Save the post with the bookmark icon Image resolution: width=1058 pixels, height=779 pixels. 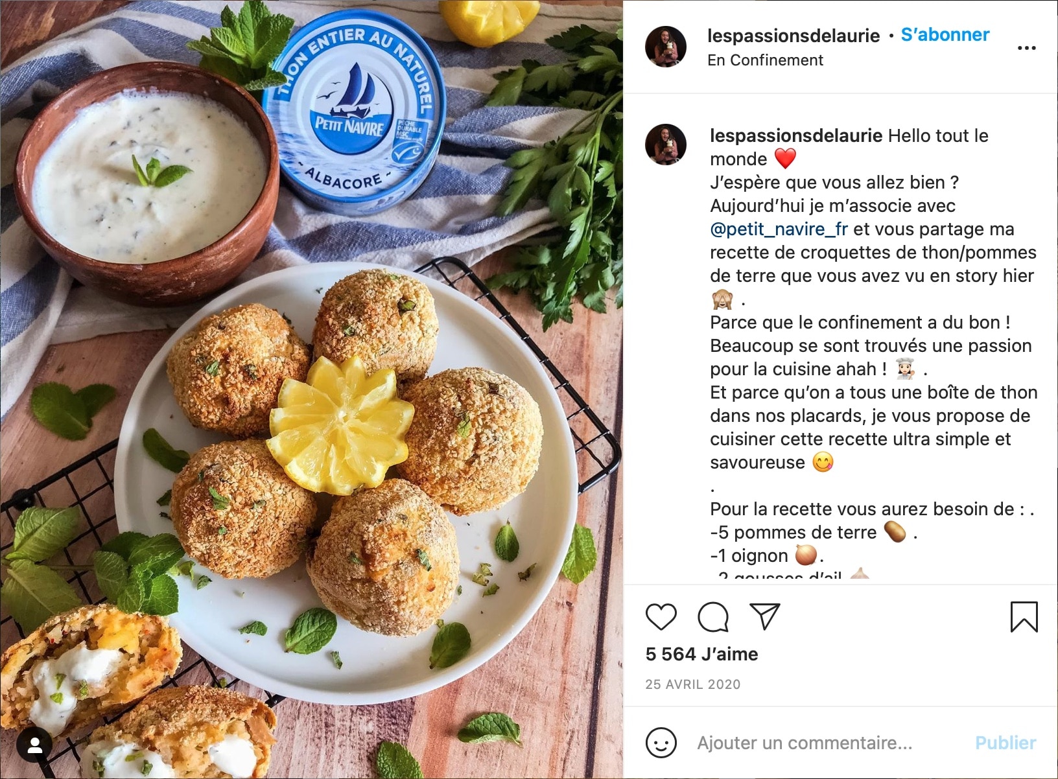(1024, 616)
